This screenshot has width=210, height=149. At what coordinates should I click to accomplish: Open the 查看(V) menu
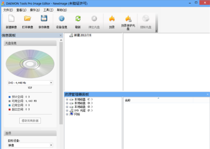tap(21, 10)
